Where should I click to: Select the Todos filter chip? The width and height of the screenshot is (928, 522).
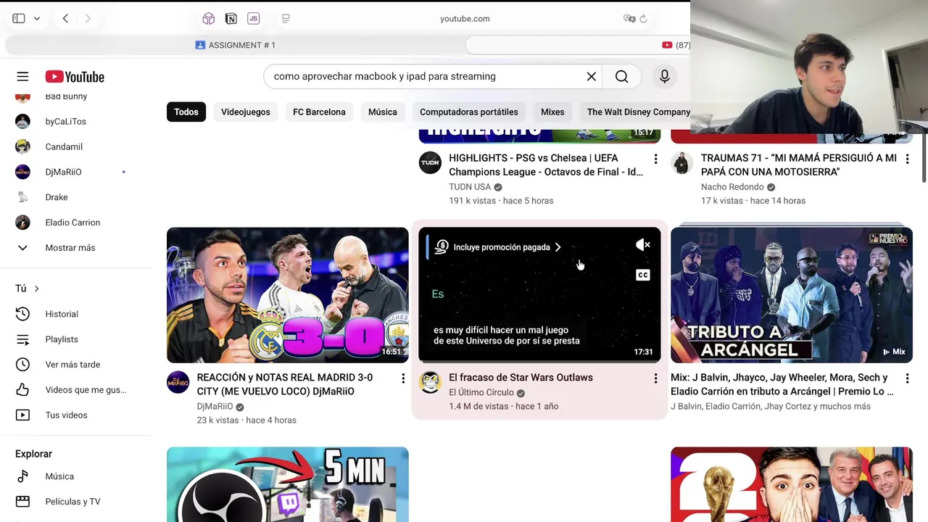pyautogui.click(x=186, y=112)
